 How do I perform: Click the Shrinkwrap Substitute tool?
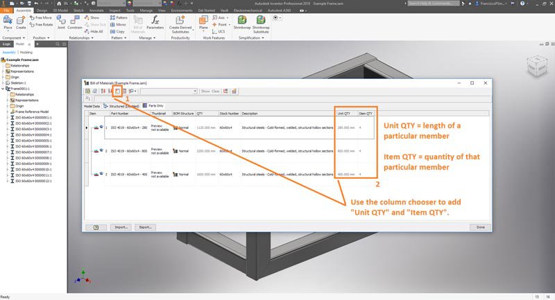261,24
